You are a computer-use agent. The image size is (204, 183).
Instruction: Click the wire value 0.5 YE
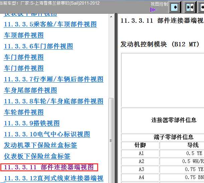(194, 153)
